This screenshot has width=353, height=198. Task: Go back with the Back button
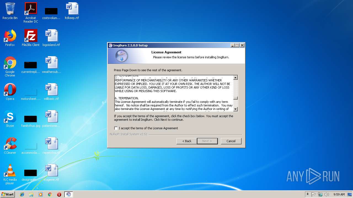coord(187,141)
